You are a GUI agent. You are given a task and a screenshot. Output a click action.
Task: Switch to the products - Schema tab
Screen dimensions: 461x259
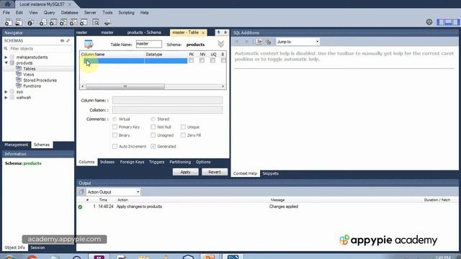pos(144,32)
